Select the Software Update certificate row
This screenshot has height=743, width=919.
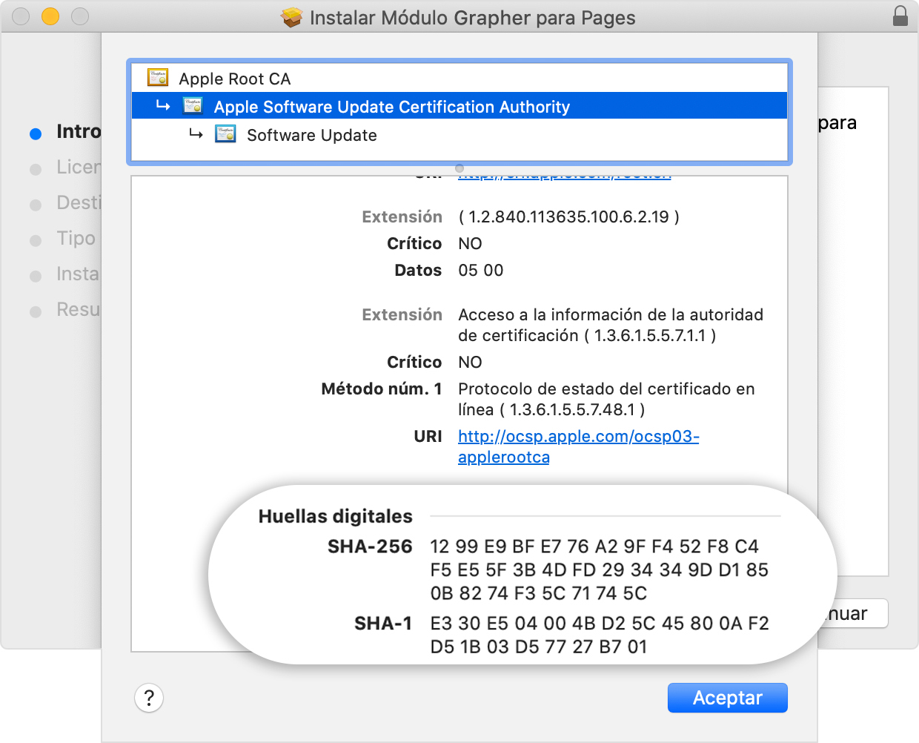point(459,134)
